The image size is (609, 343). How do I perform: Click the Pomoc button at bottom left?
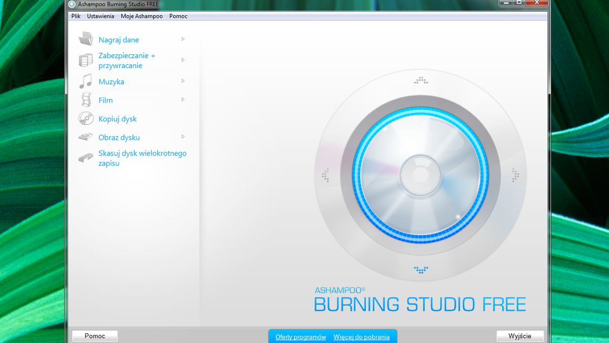coord(95,336)
